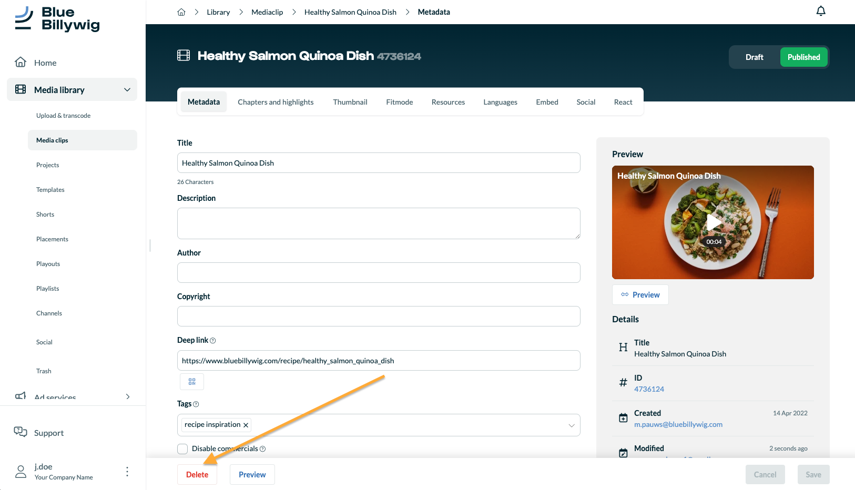Open the Tags dropdown arrow
This screenshot has width=855, height=490.
(572, 425)
